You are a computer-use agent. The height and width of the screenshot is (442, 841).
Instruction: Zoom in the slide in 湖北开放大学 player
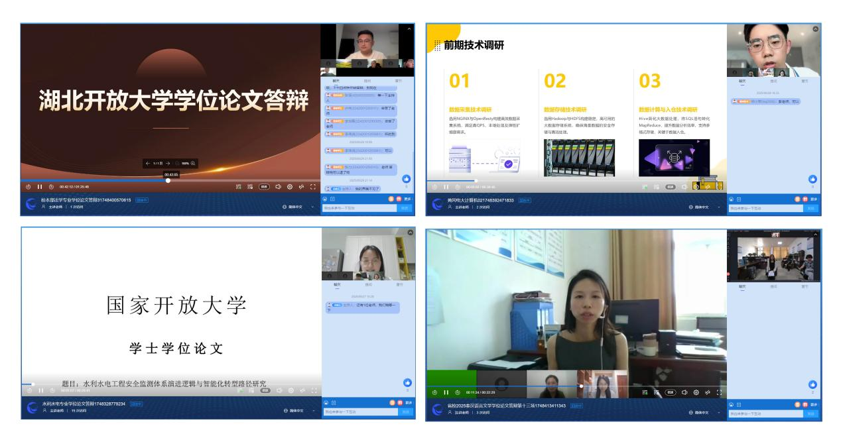point(193,163)
